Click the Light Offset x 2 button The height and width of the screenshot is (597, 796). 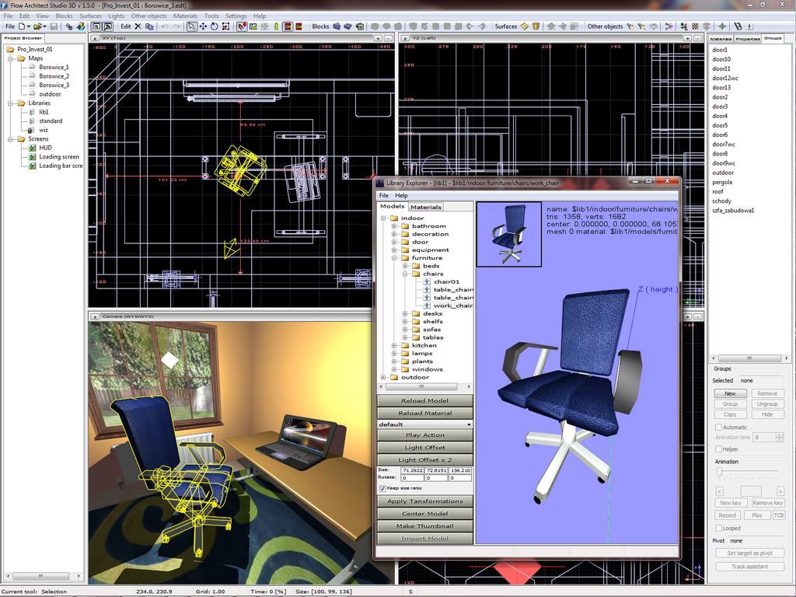(x=425, y=459)
